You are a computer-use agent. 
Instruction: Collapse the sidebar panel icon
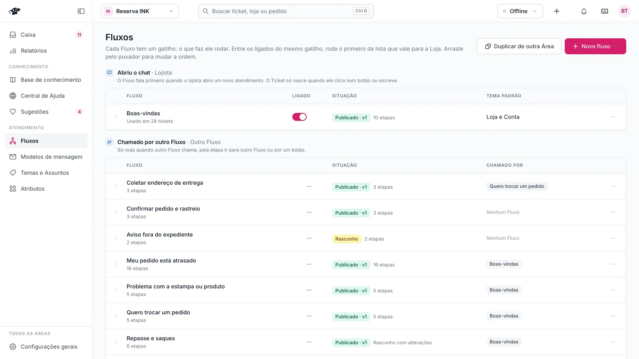tap(81, 11)
